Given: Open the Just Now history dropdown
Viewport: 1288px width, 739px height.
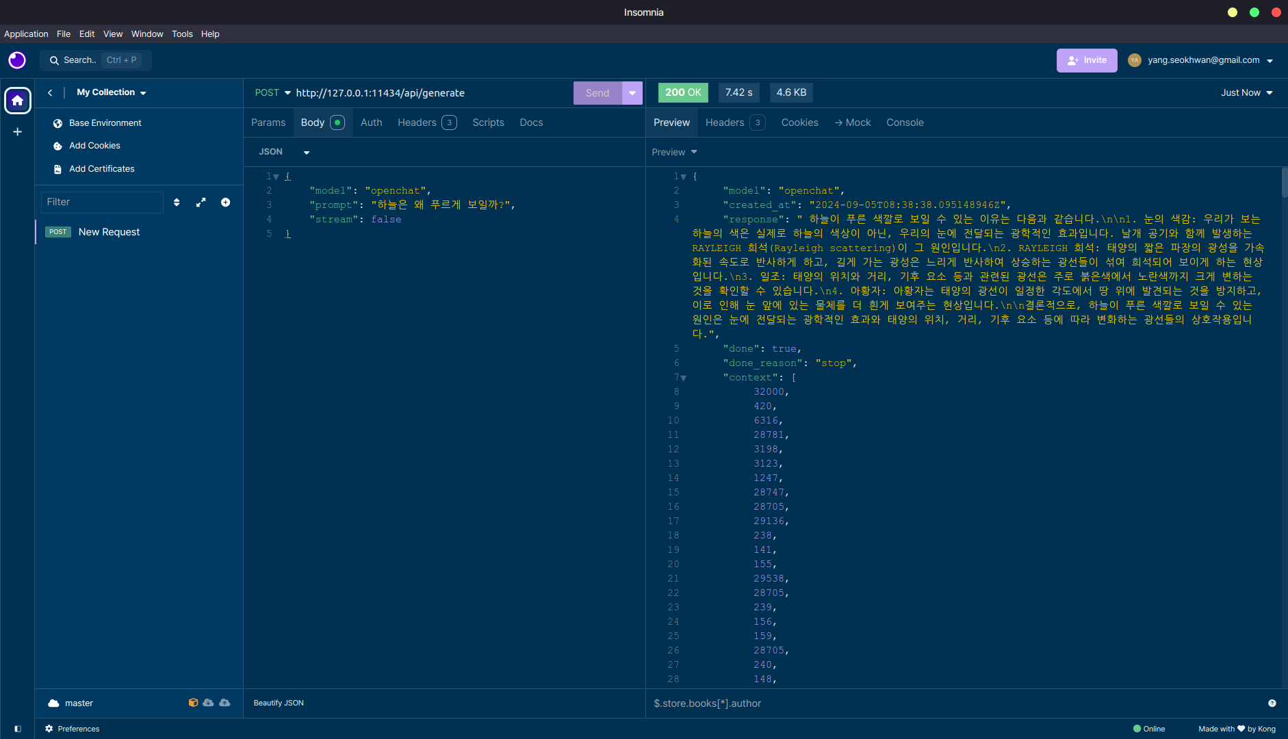Looking at the screenshot, I should [1247, 93].
